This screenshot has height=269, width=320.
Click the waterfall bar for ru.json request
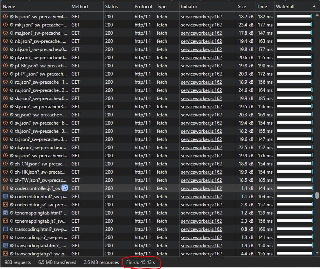tap(294, 90)
